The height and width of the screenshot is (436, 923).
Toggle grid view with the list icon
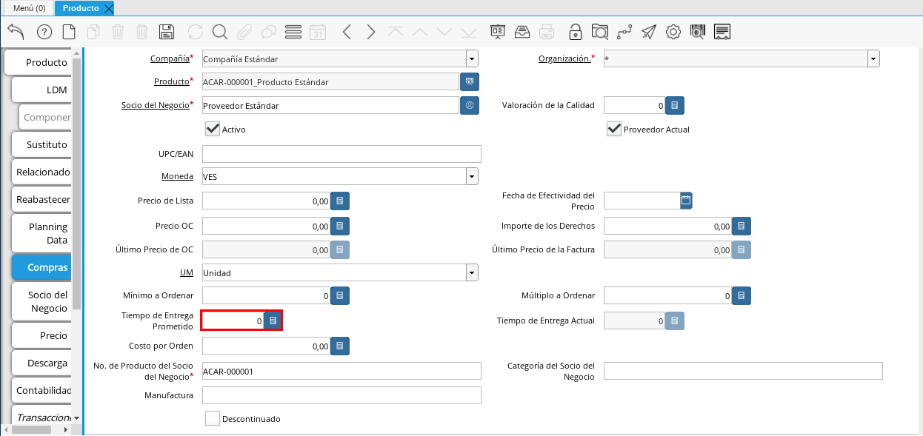point(293,32)
